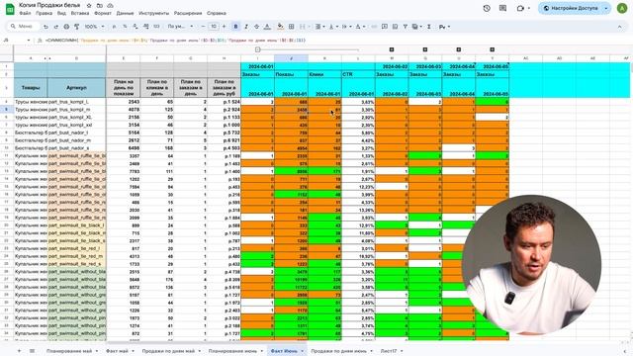The width and height of the screenshot is (633, 356).
Task: Expand column group plus above 2024-06-04
Action: (x=459, y=49)
